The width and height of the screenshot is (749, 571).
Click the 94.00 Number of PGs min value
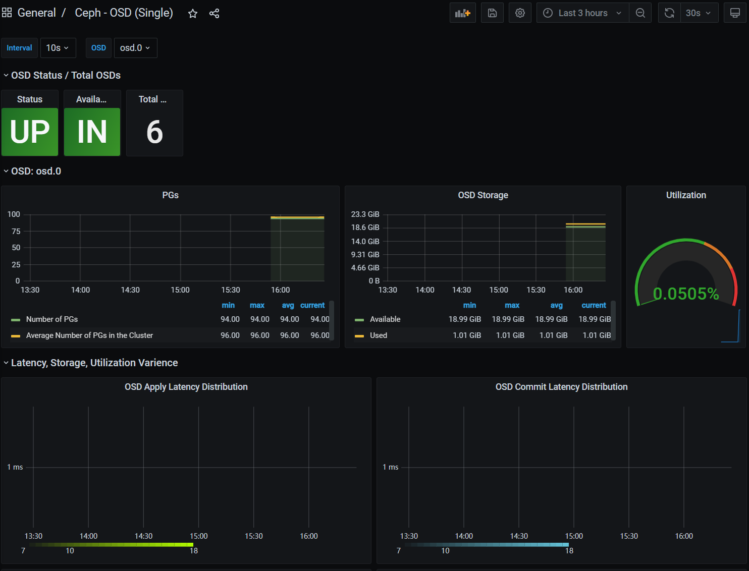click(x=230, y=319)
